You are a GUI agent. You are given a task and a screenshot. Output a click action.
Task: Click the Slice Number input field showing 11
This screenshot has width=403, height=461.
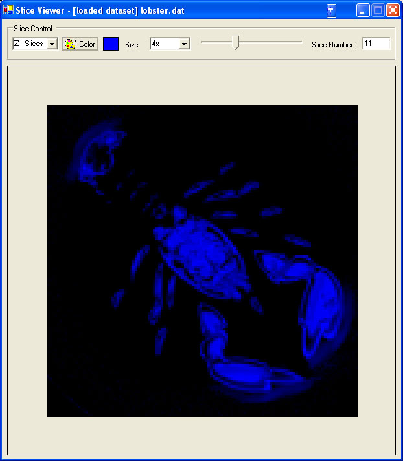pos(376,44)
